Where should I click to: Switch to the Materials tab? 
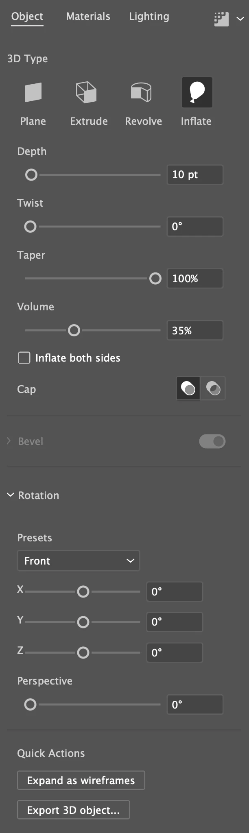(88, 17)
